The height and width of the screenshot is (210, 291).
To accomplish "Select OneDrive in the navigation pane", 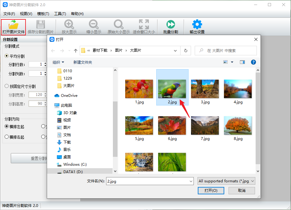I will tap(69, 96).
